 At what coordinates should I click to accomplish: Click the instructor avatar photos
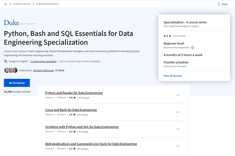tap(11, 70)
